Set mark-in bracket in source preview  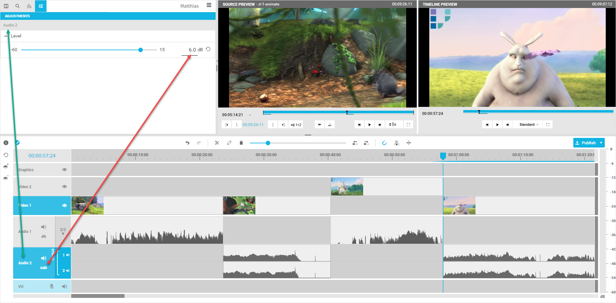point(237,125)
